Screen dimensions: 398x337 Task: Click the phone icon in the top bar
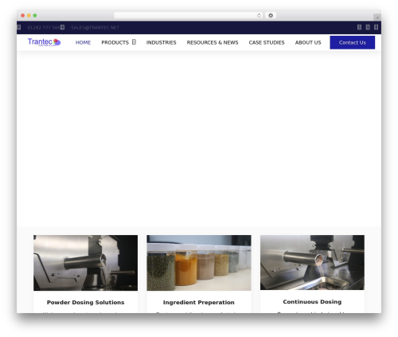19,27
